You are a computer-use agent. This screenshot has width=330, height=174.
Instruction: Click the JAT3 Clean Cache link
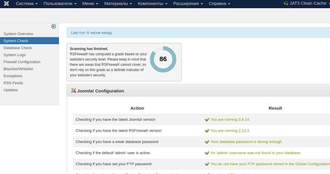[308, 3]
